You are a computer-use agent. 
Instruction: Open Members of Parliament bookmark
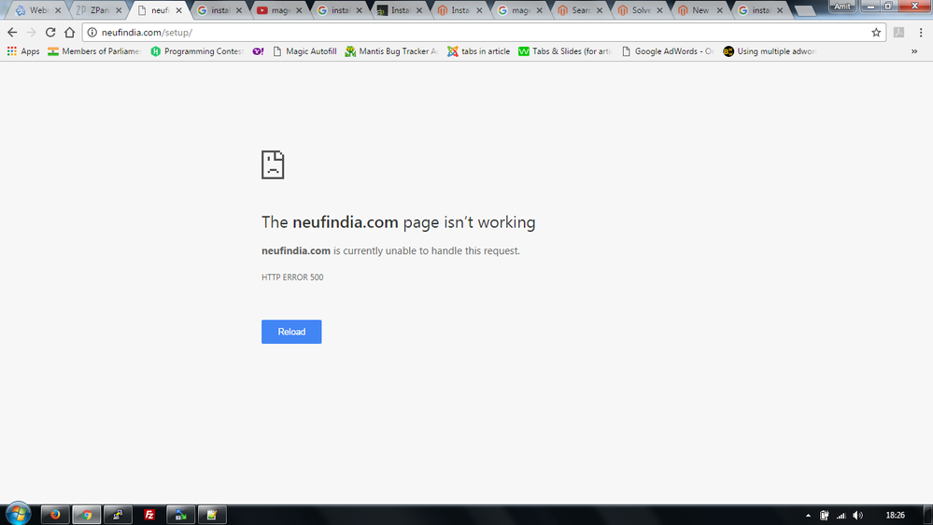click(94, 51)
